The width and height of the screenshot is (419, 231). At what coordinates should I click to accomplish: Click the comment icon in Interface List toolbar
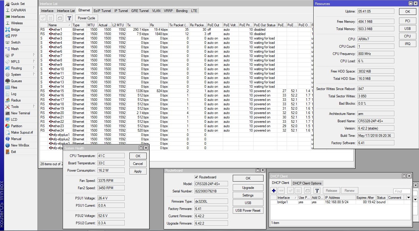60,18
